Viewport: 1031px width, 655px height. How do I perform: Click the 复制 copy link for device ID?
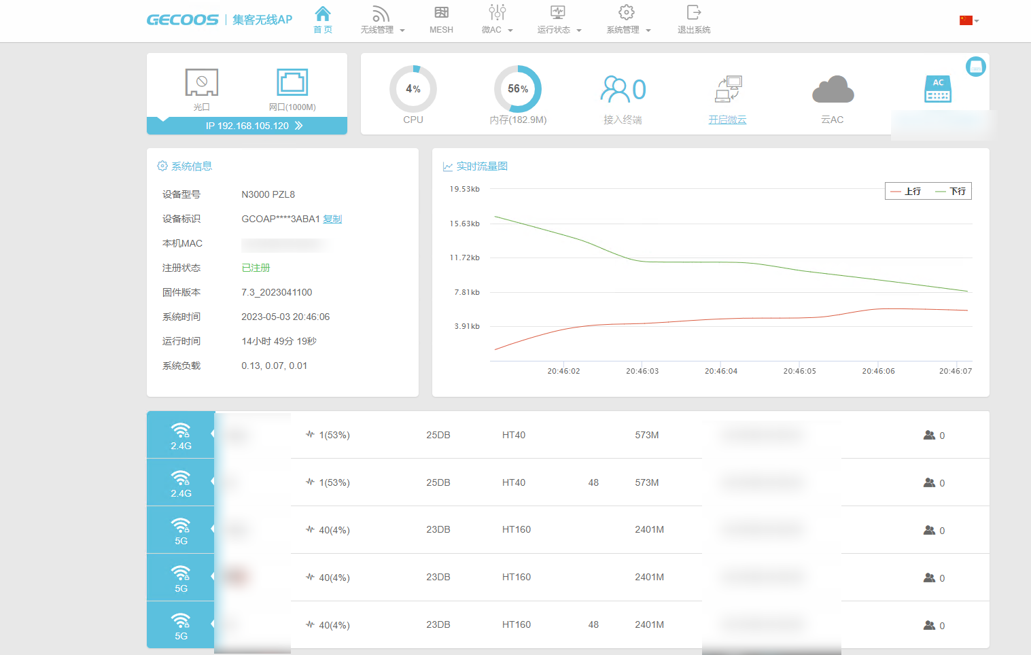point(332,219)
